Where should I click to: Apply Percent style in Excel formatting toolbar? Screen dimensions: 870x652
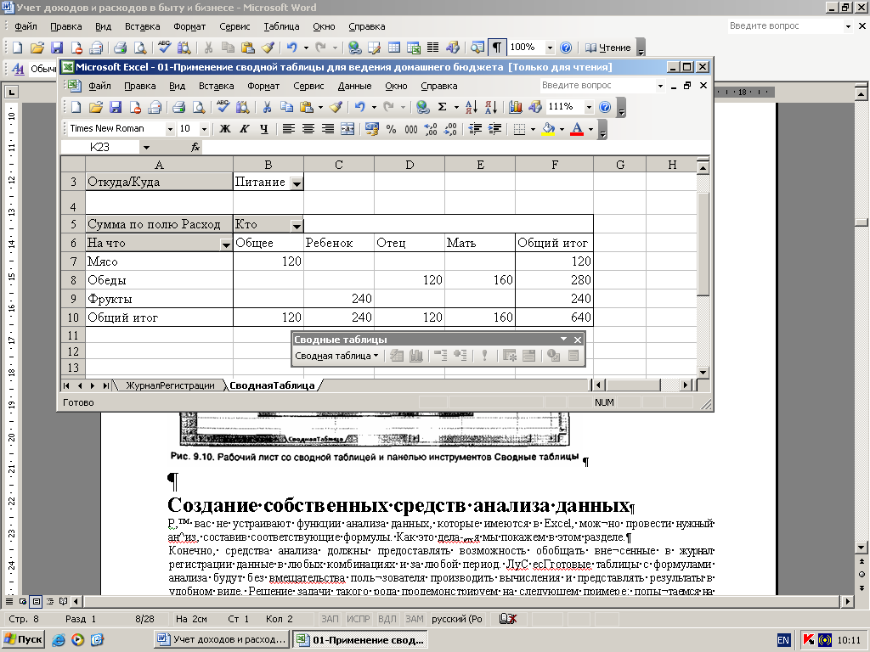(x=391, y=129)
